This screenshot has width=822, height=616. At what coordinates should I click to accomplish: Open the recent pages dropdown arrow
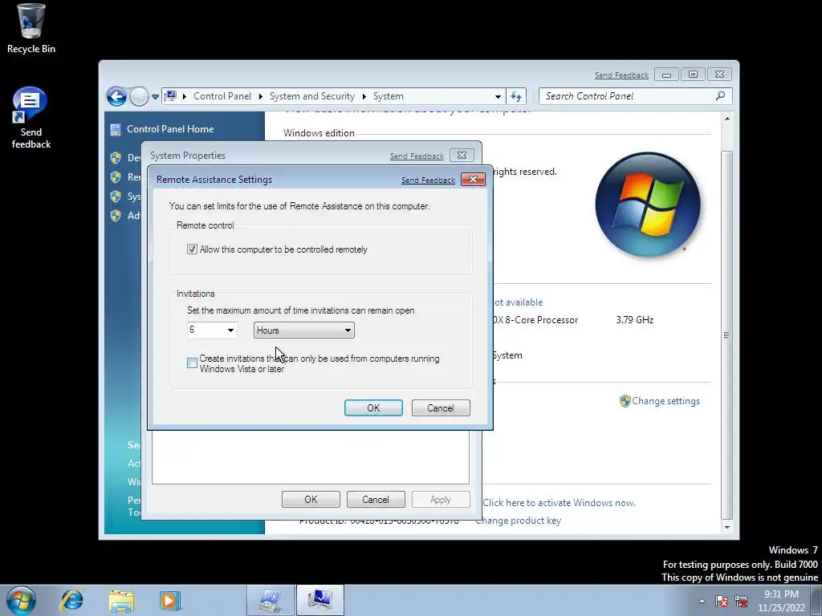click(155, 96)
